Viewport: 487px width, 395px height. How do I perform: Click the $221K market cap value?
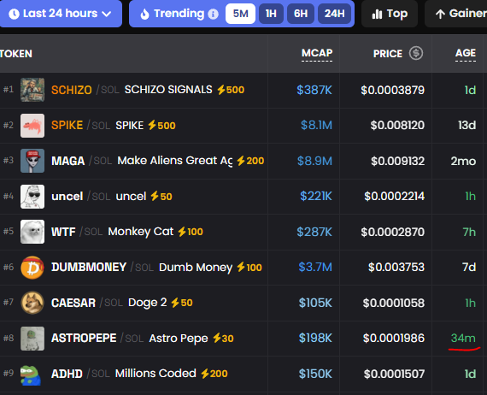point(316,197)
